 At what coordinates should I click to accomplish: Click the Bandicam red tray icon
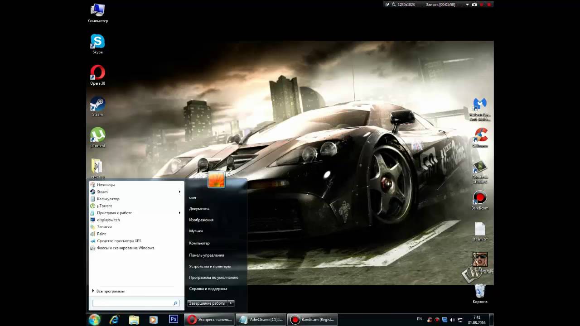pyautogui.click(x=437, y=320)
